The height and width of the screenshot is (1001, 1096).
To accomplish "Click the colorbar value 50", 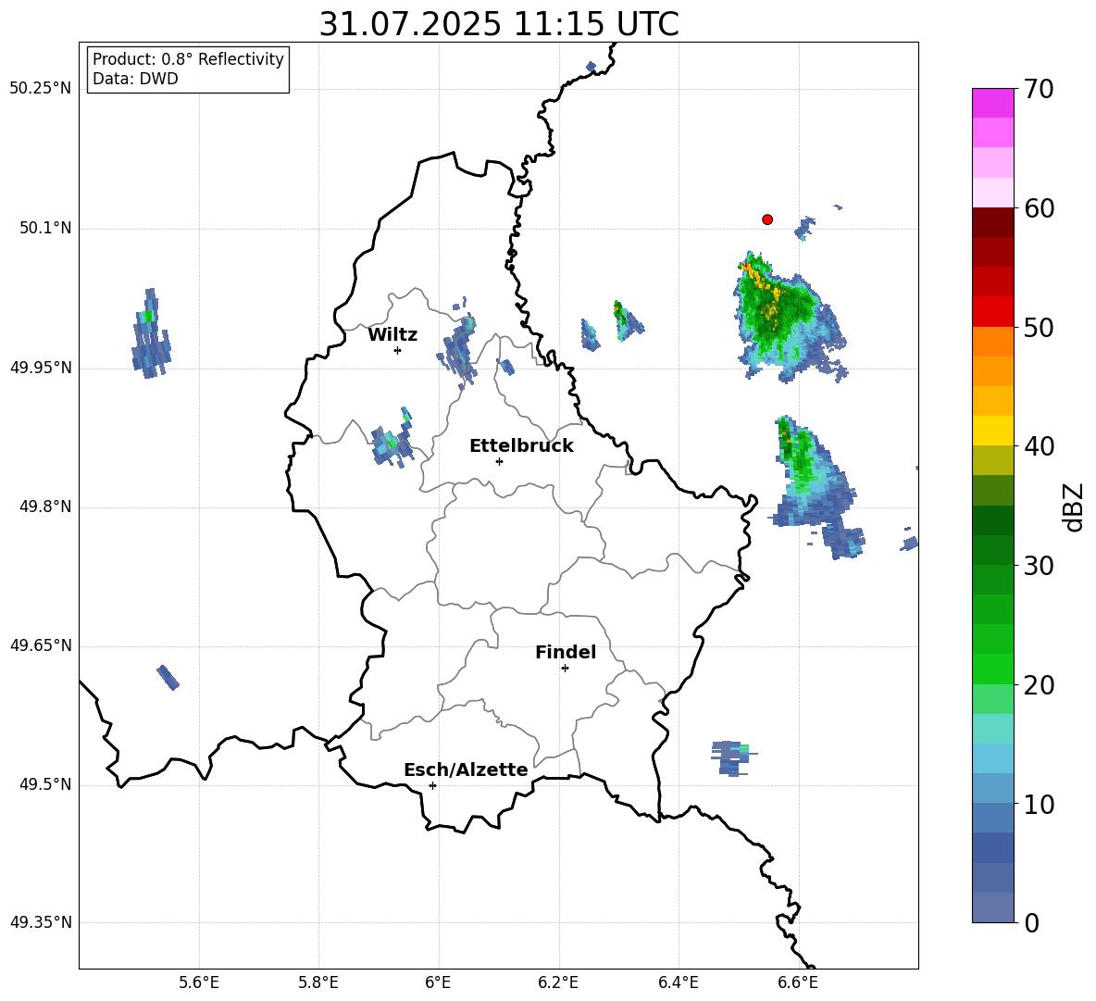I will click(1039, 327).
